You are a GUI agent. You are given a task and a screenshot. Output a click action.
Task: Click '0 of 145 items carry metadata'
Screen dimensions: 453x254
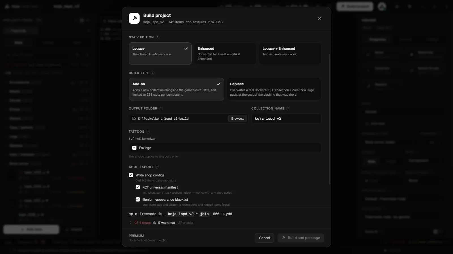click(156, 181)
